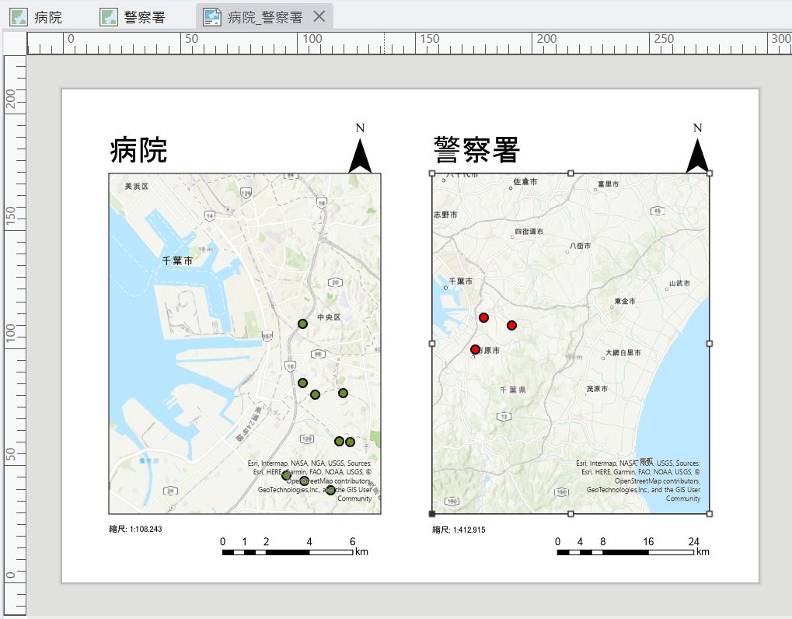Click the northernmost green hospital point
Screen dimensions: 792x619
click(303, 323)
